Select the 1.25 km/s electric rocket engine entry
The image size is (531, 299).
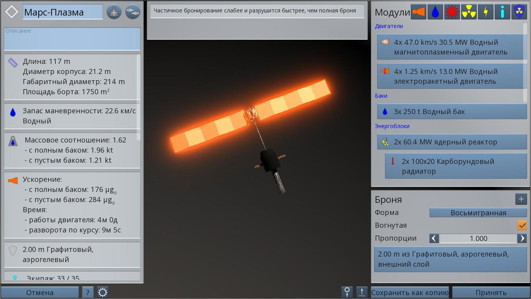pos(452,76)
